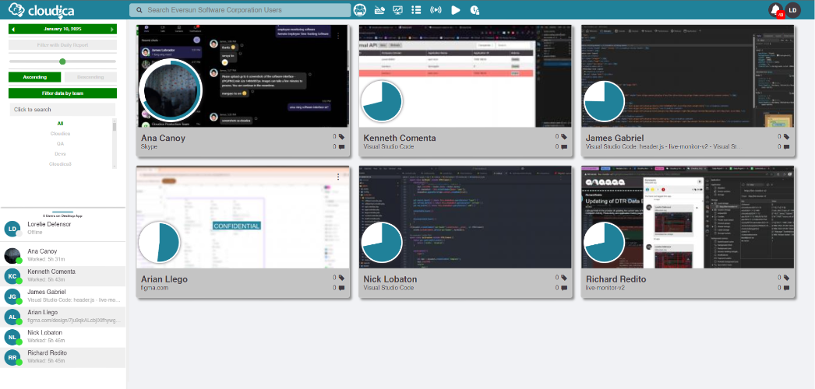Click the tag icon on Arian Llego's card
The height and width of the screenshot is (389, 815).
click(341, 278)
